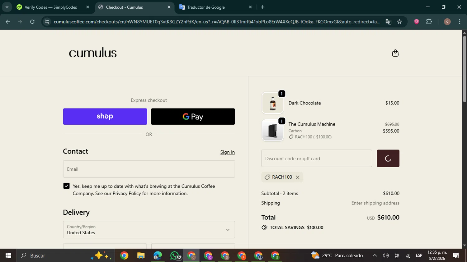This screenshot has width=467, height=262.
Task: Open a new browser tab
Action: coord(262,7)
